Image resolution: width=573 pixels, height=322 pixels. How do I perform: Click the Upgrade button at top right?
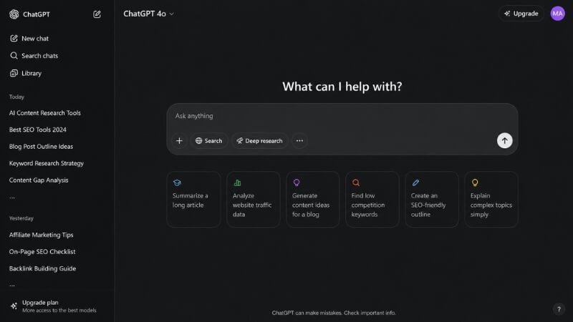(521, 14)
